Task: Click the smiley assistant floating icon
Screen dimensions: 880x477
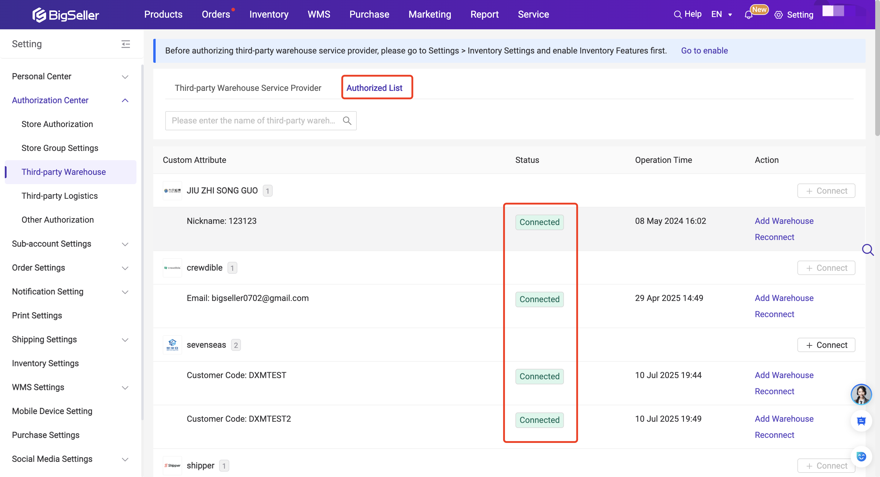Action: point(861,456)
